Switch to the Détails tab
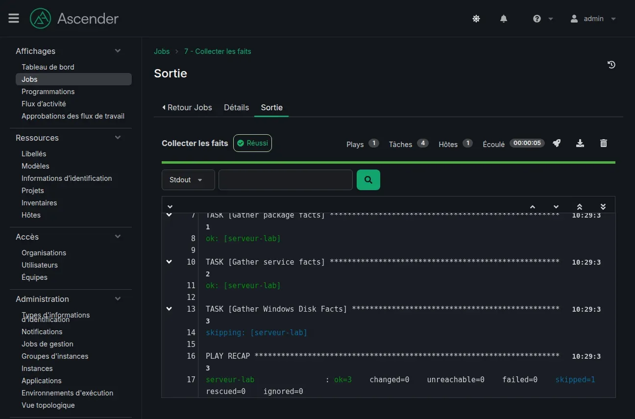The height and width of the screenshot is (419, 635). pyautogui.click(x=236, y=107)
